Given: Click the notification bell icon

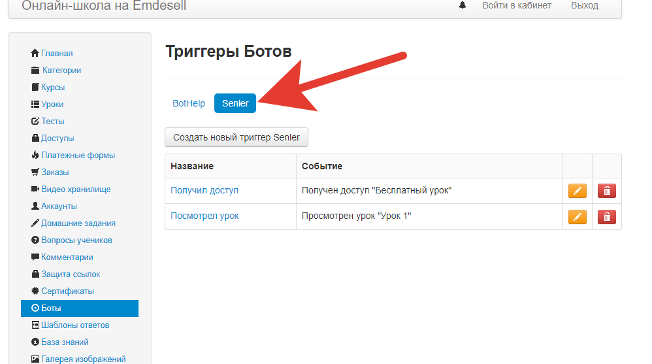Looking at the screenshot, I should point(463,5).
